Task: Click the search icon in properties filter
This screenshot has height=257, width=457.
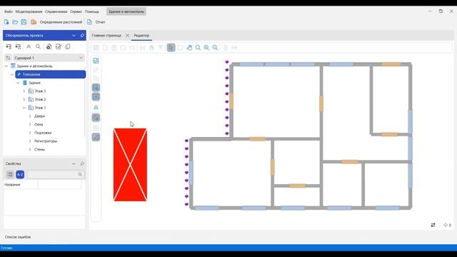Action: (x=80, y=174)
